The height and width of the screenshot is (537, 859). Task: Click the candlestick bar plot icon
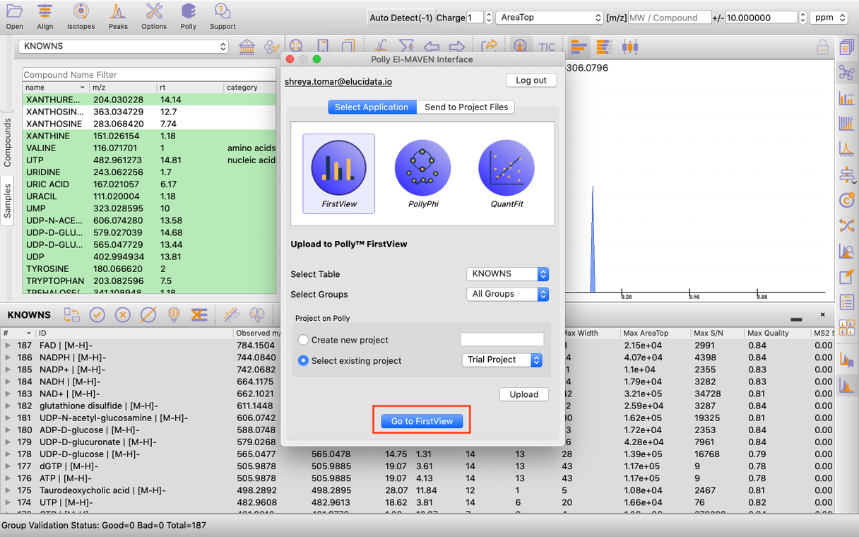[x=630, y=47]
